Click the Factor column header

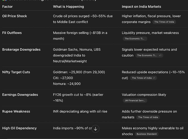(8, 6)
